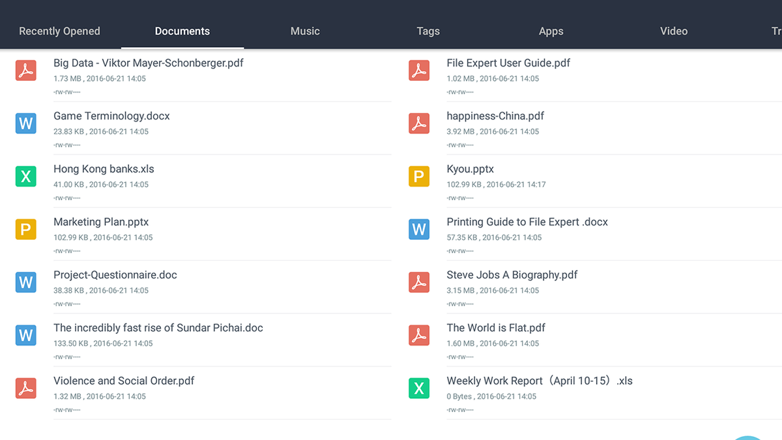
Task: Click 3.92 MB details under happiness-China.pdf
Action: 493,131
